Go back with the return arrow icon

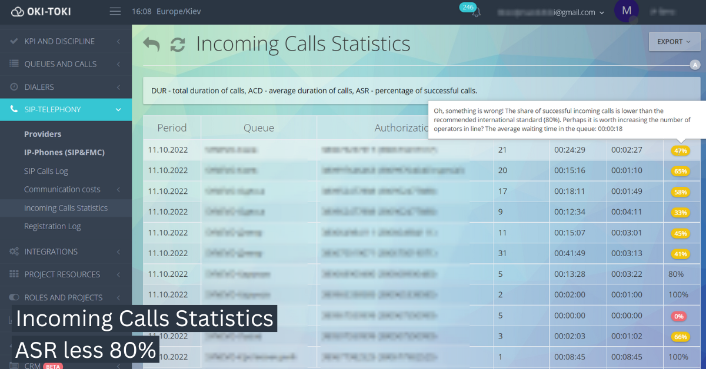151,45
